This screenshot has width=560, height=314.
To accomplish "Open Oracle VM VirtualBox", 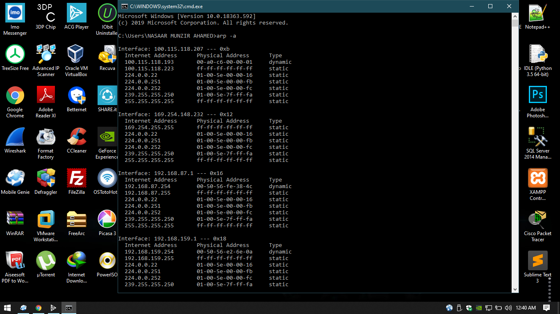I will pyautogui.click(x=76, y=52).
